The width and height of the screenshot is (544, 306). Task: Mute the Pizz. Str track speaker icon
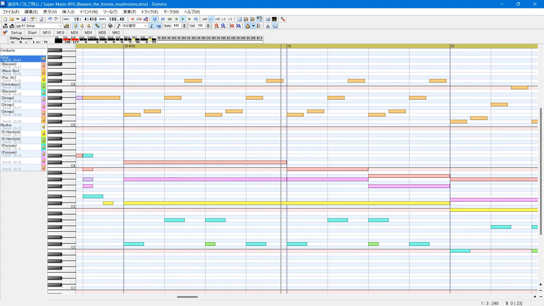click(x=44, y=79)
